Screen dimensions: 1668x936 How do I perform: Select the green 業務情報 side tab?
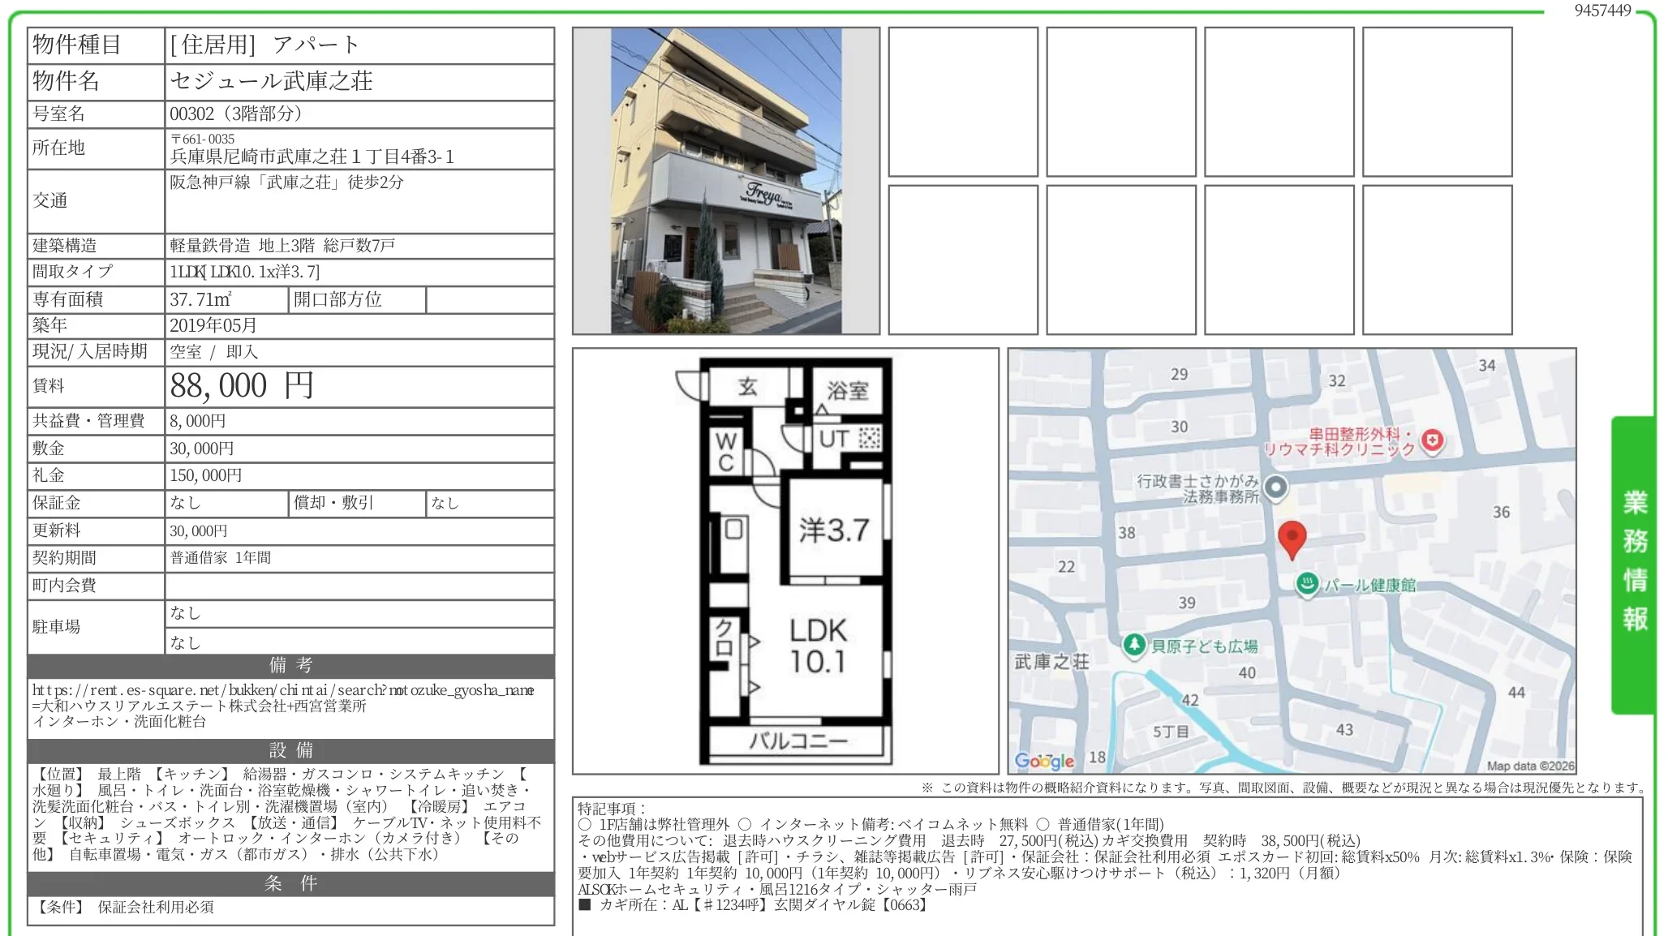[x=1633, y=565]
